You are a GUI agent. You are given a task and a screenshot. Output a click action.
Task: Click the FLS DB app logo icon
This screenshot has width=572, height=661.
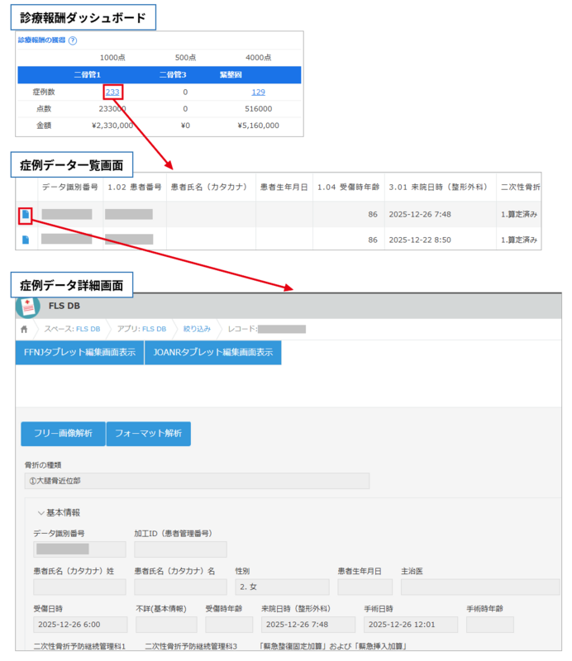click(x=28, y=306)
